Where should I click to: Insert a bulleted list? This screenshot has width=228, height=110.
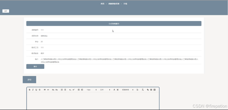65,90
